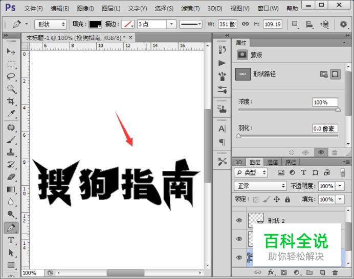Toggle layer filtering switch
The image size is (354, 279).
click(342, 172)
